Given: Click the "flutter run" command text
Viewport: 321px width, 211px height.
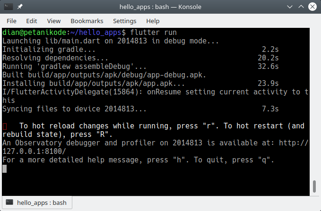Looking at the screenshot, I should (x=150, y=33).
